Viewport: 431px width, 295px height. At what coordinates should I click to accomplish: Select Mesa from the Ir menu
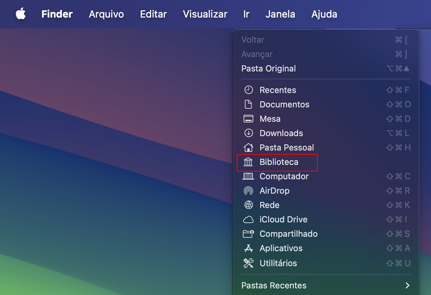click(270, 118)
